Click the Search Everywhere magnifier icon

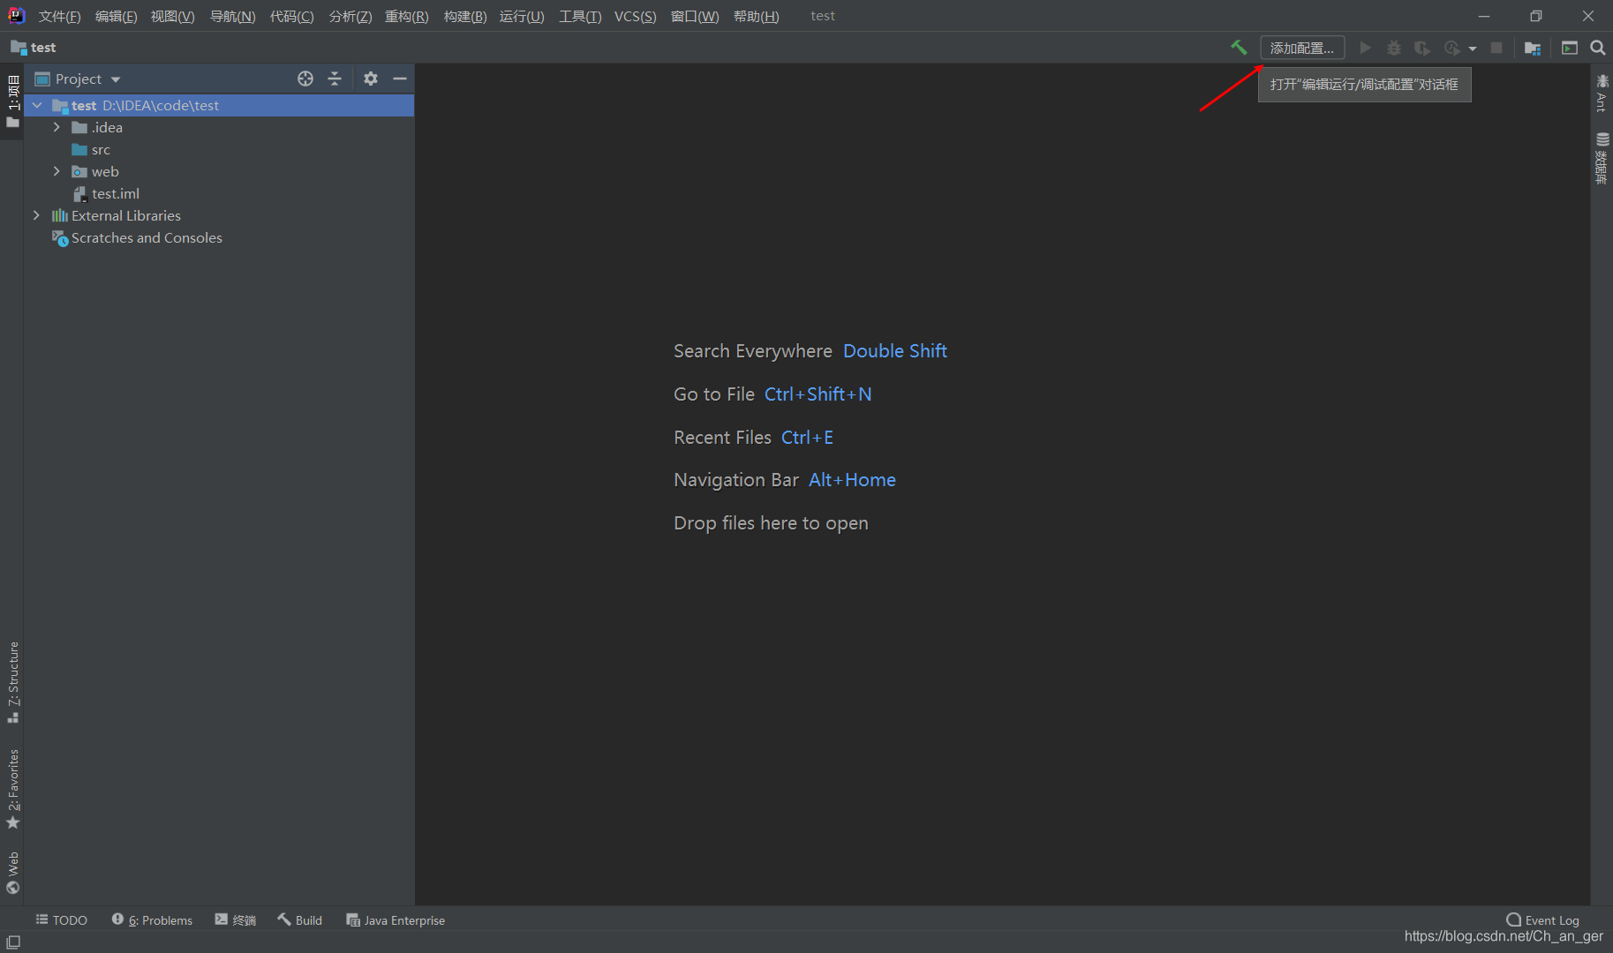pos(1598,48)
